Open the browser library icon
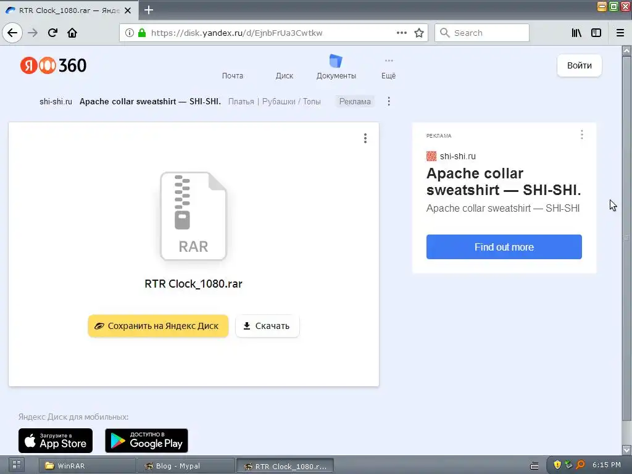Viewport: 632px width, 474px height. (x=576, y=33)
